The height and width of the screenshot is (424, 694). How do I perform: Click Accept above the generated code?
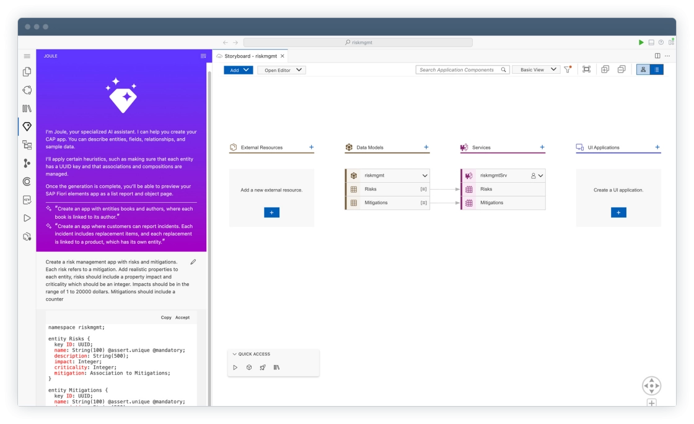(182, 317)
